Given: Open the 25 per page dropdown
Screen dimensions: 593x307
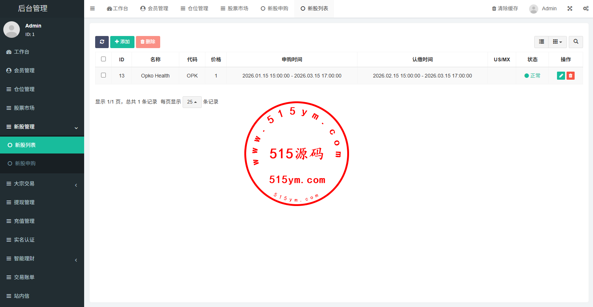Looking at the screenshot, I should 192,102.
